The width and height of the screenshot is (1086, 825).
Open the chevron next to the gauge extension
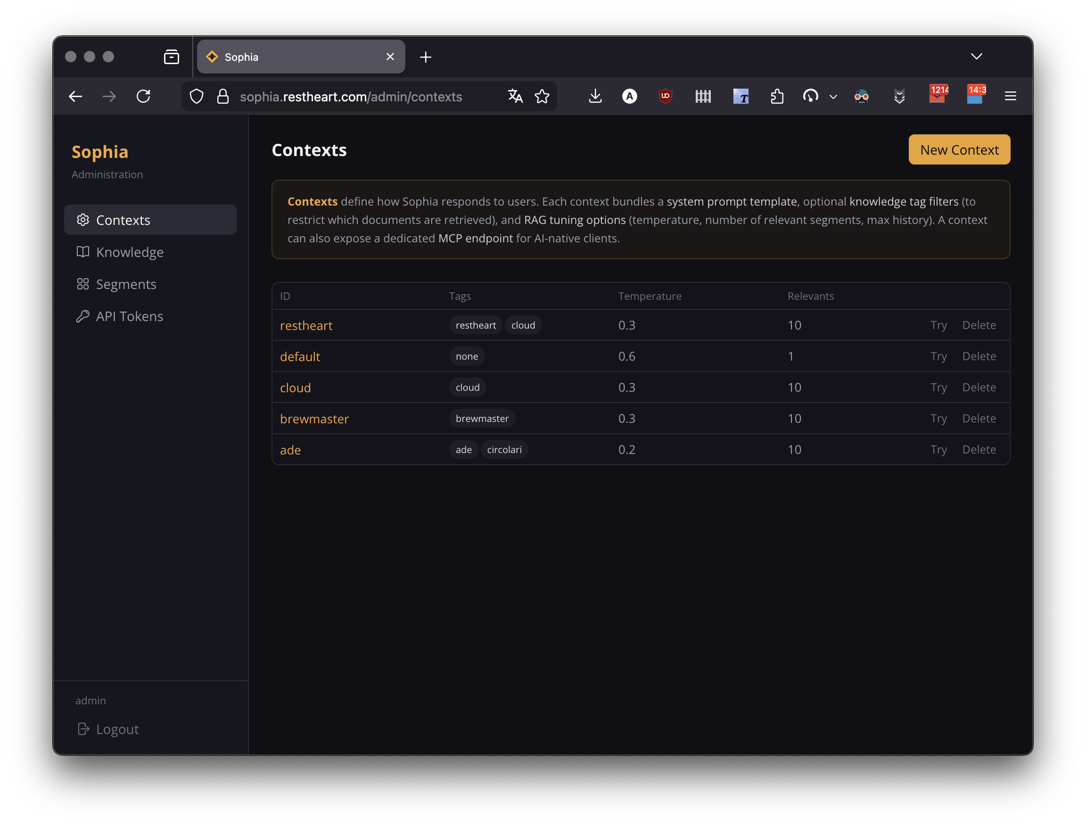[x=833, y=97]
